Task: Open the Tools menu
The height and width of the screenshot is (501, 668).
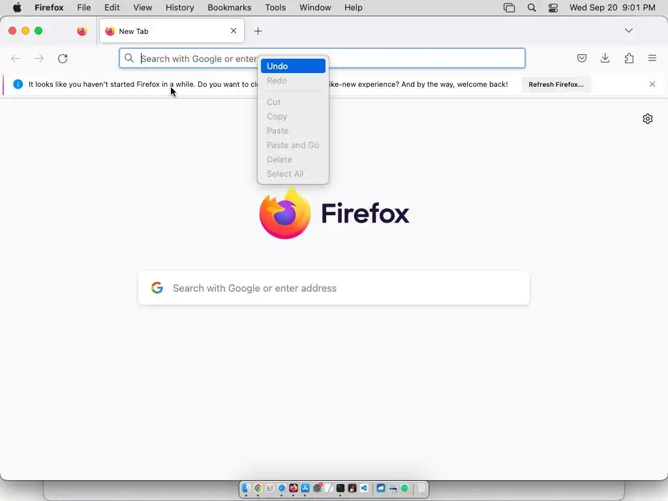Action: pos(275,8)
